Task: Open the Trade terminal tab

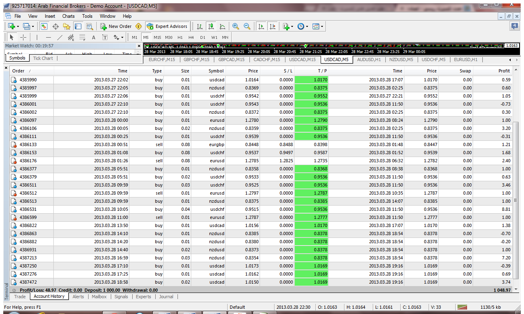Action: point(20,297)
